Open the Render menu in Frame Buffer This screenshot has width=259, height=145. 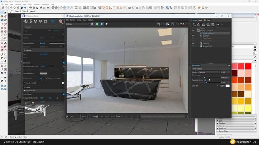click(73, 20)
